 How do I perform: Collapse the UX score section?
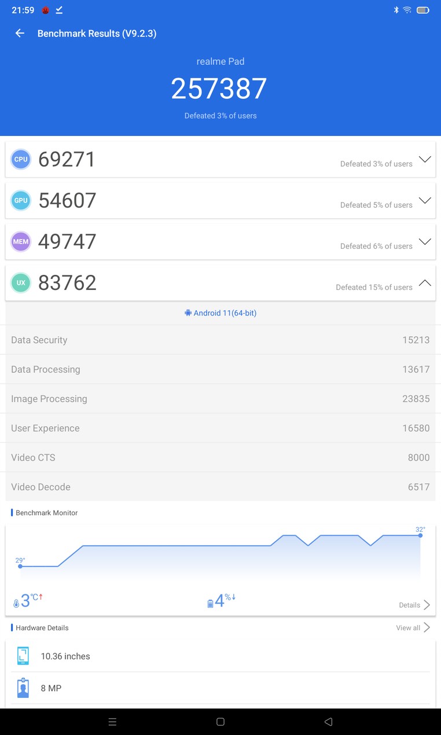tap(425, 282)
